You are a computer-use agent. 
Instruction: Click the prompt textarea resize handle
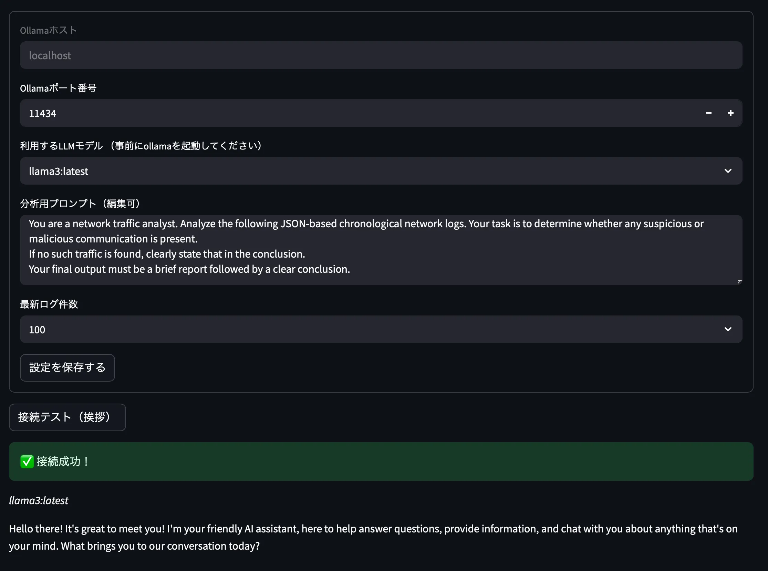coord(739,282)
